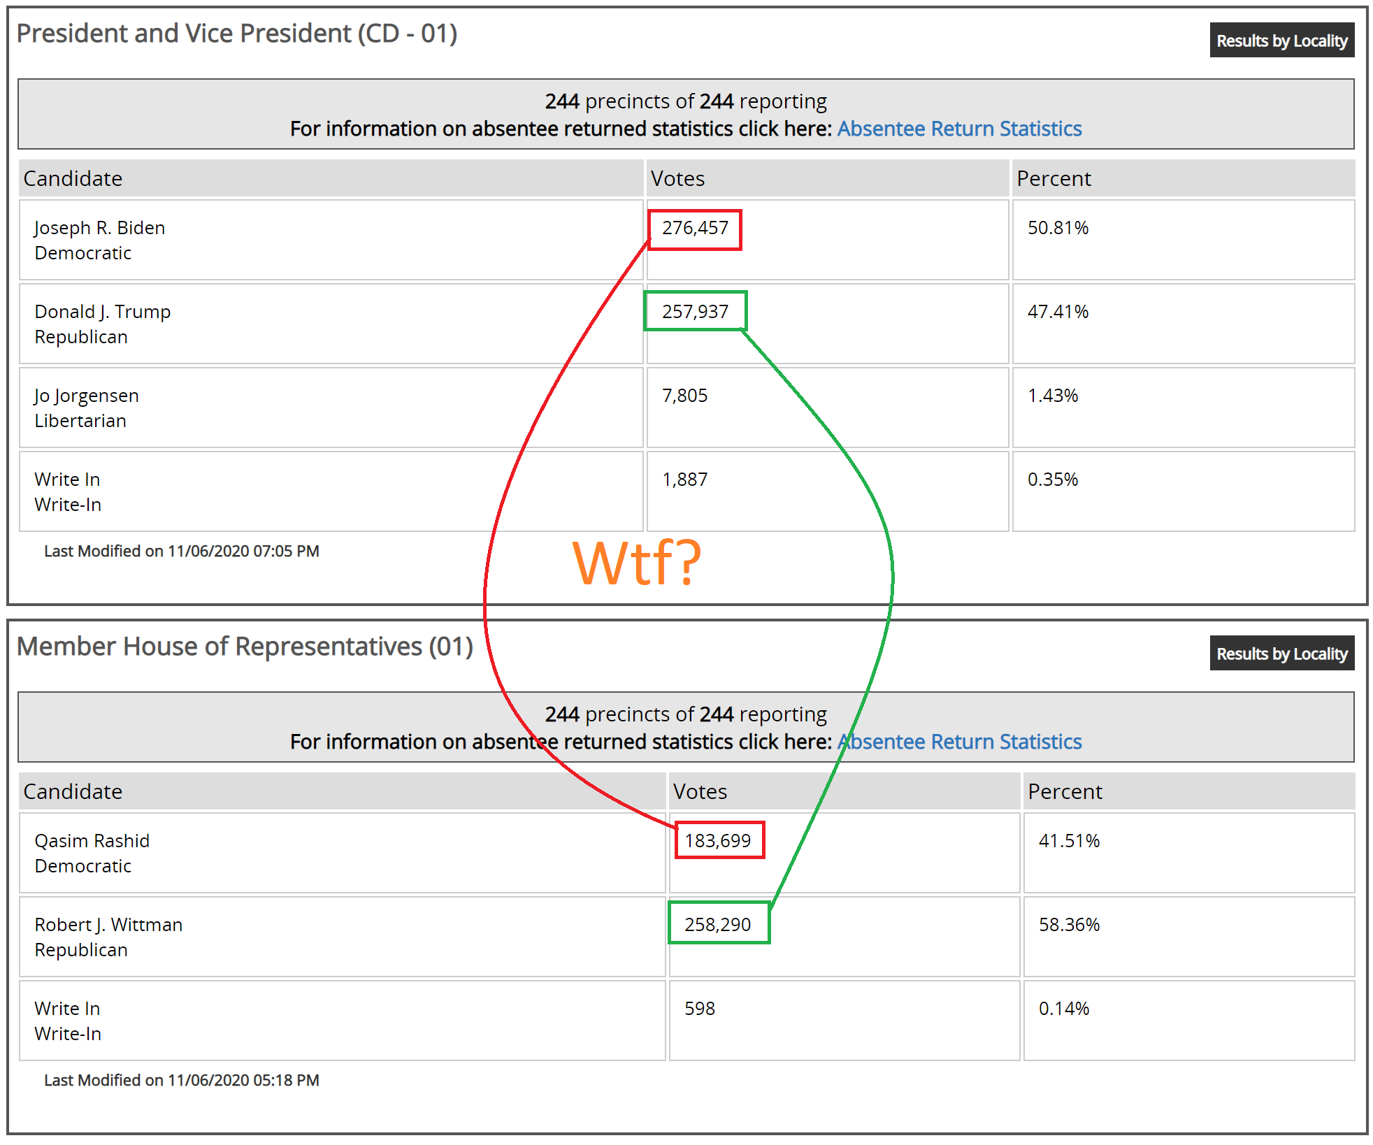Select presidential Write In percent 0.35%
The height and width of the screenshot is (1145, 1373).
(x=1052, y=480)
